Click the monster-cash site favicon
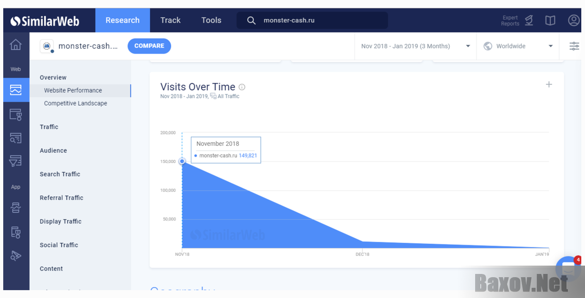The height and width of the screenshot is (298, 585). tap(47, 46)
